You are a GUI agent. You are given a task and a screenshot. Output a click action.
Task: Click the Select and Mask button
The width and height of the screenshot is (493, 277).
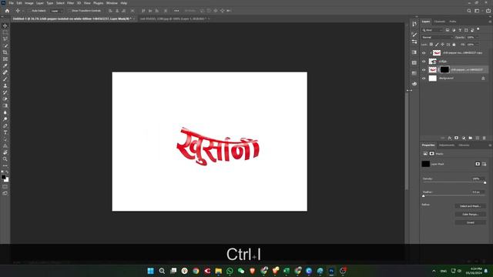(471, 206)
